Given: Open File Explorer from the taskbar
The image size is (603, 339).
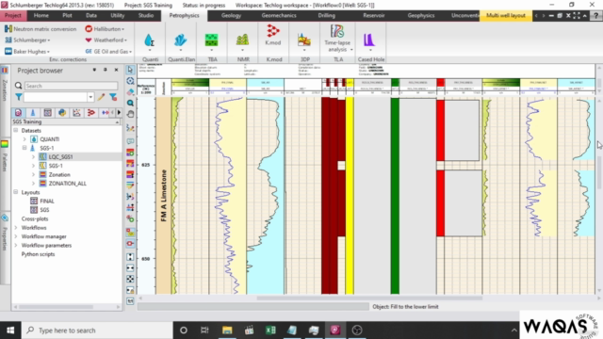Looking at the screenshot, I should pos(227,331).
